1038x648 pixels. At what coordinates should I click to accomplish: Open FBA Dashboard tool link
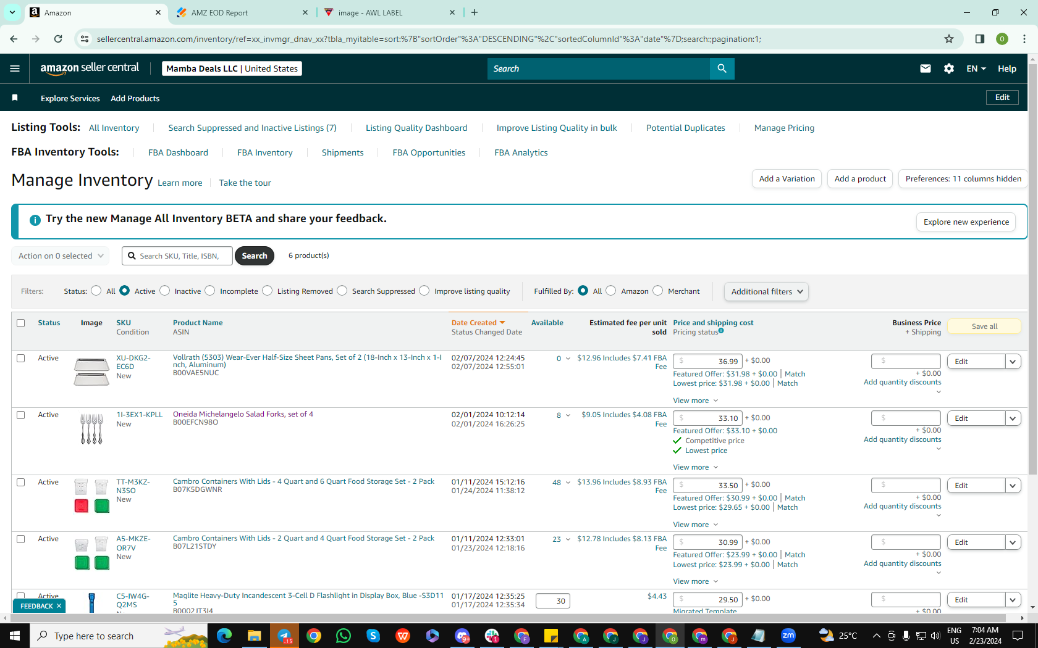click(178, 152)
